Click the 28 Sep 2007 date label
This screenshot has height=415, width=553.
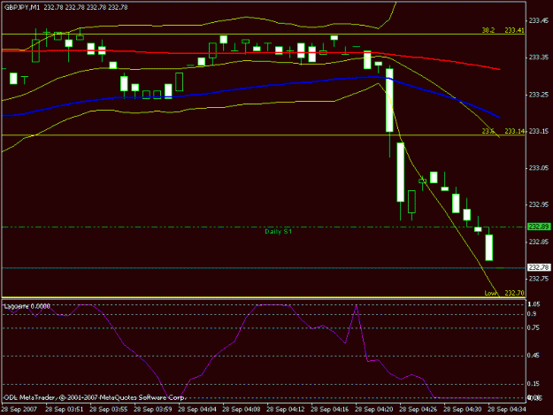(19, 409)
